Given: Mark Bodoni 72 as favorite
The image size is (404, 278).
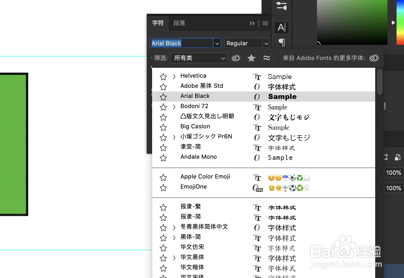Looking at the screenshot, I should (163, 107).
